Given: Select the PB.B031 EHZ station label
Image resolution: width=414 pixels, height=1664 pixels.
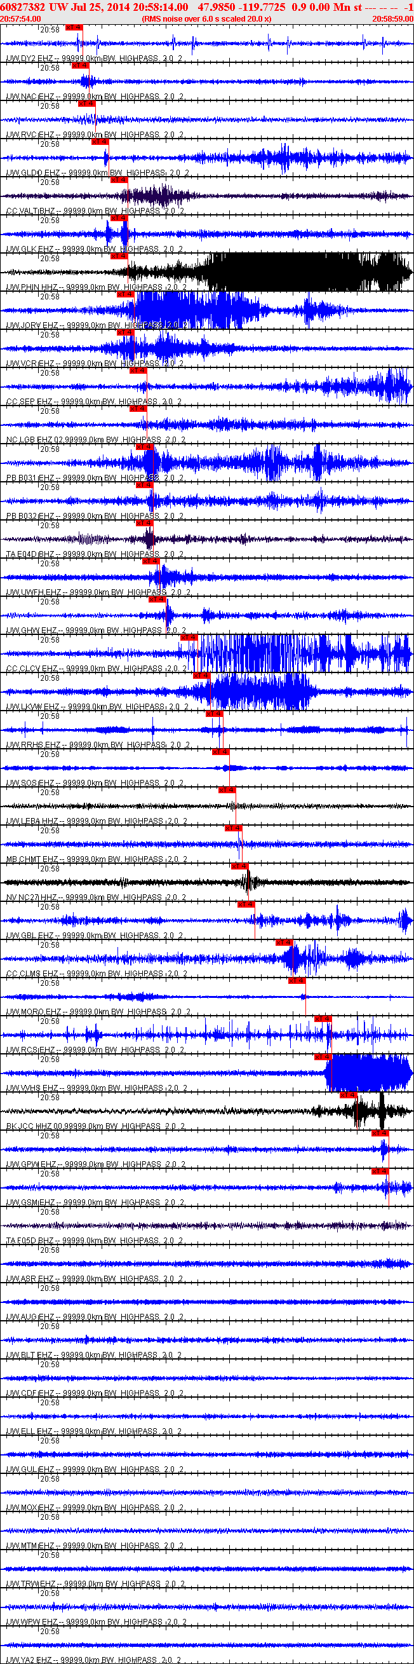Looking at the screenshot, I should pyautogui.click(x=95, y=478).
